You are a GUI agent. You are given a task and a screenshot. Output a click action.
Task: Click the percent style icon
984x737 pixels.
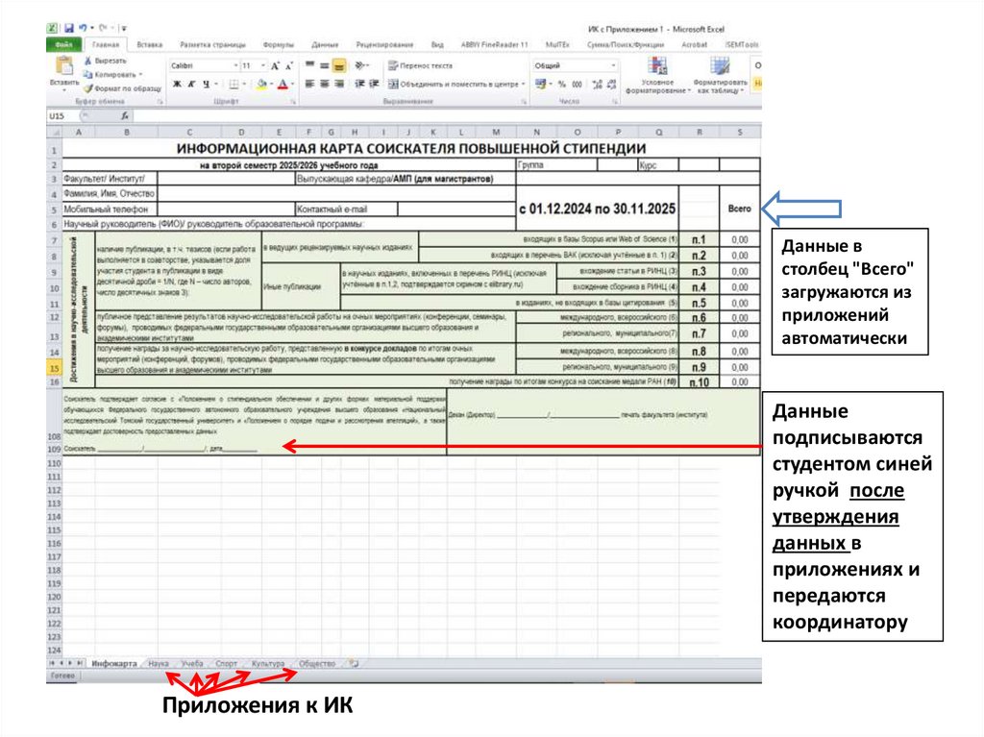pyautogui.click(x=561, y=85)
